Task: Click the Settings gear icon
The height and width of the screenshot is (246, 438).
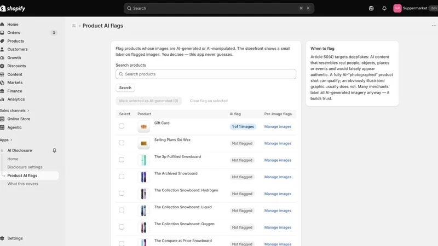Action: 2,238
